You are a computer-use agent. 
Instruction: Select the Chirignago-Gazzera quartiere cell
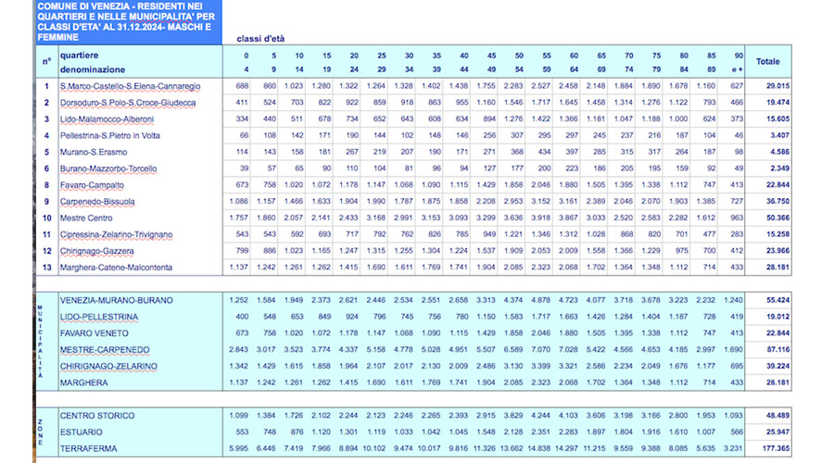pos(98,251)
